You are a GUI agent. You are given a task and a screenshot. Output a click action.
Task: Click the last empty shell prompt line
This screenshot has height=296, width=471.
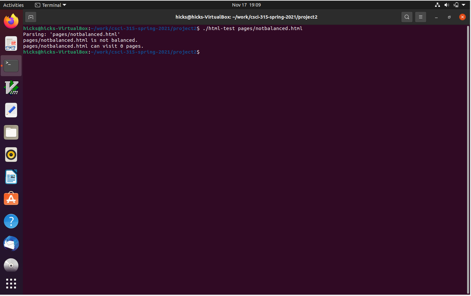tap(111, 52)
